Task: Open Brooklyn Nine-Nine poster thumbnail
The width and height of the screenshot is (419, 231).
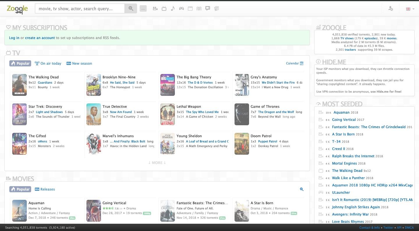Action: (x=94, y=85)
